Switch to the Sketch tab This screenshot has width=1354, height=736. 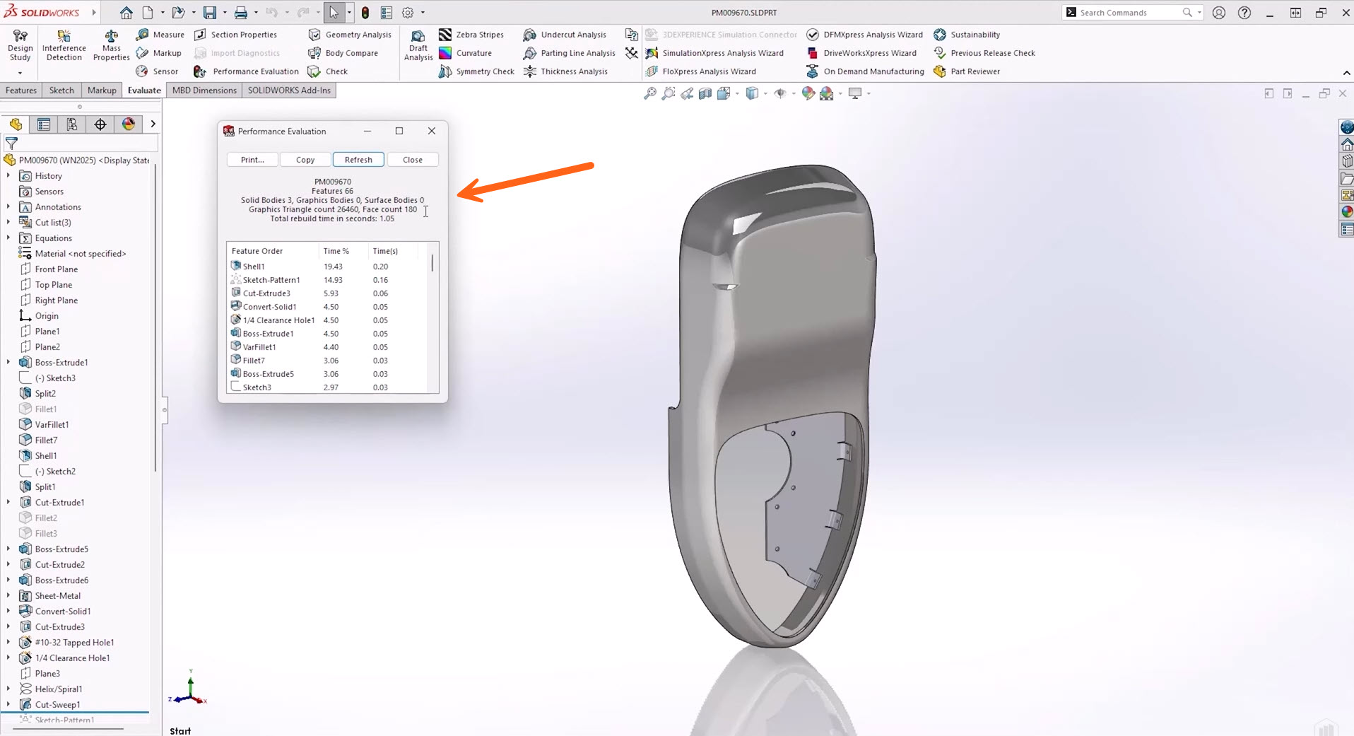[61, 90]
